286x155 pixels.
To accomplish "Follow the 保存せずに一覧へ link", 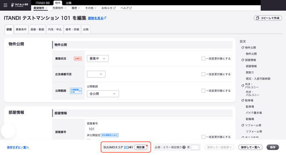I will 18,147.
